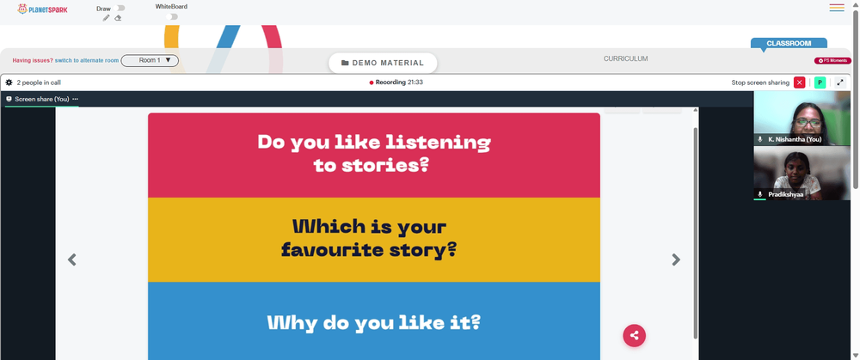Viewport: 860px width, 360px height.
Task: Open the Room 1 dropdown
Action: pos(150,60)
